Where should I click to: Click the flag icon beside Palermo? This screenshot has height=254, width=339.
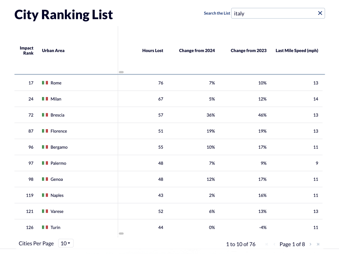click(45, 163)
